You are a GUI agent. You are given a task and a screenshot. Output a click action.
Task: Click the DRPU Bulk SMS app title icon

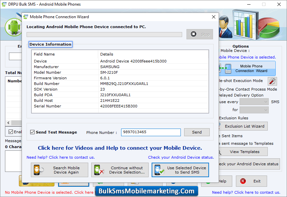[4, 4]
